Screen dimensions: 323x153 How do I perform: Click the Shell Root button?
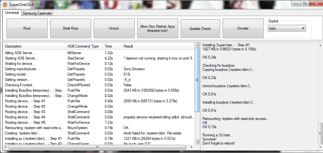click(70, 28)
